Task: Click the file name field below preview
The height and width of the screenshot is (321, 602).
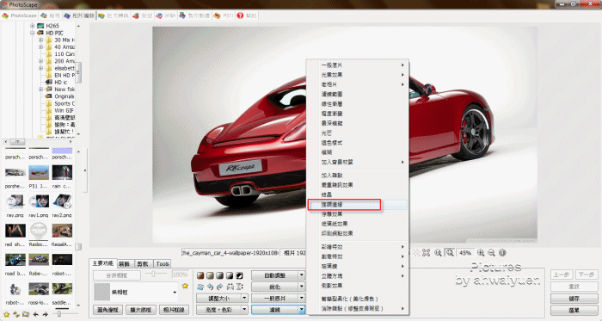Action: (x=230, y=253)
